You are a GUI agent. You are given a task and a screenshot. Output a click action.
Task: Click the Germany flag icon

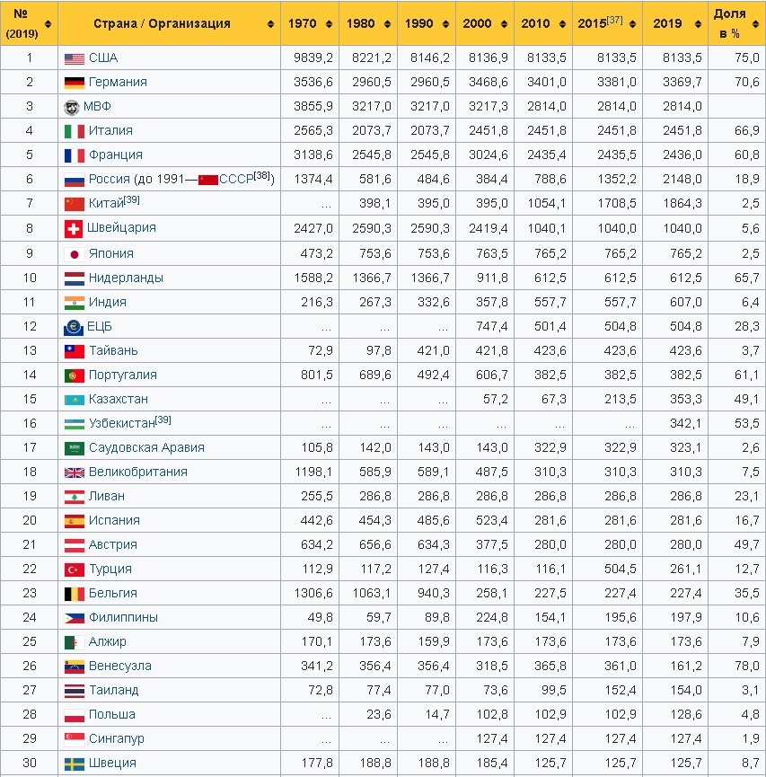[74, 83]
